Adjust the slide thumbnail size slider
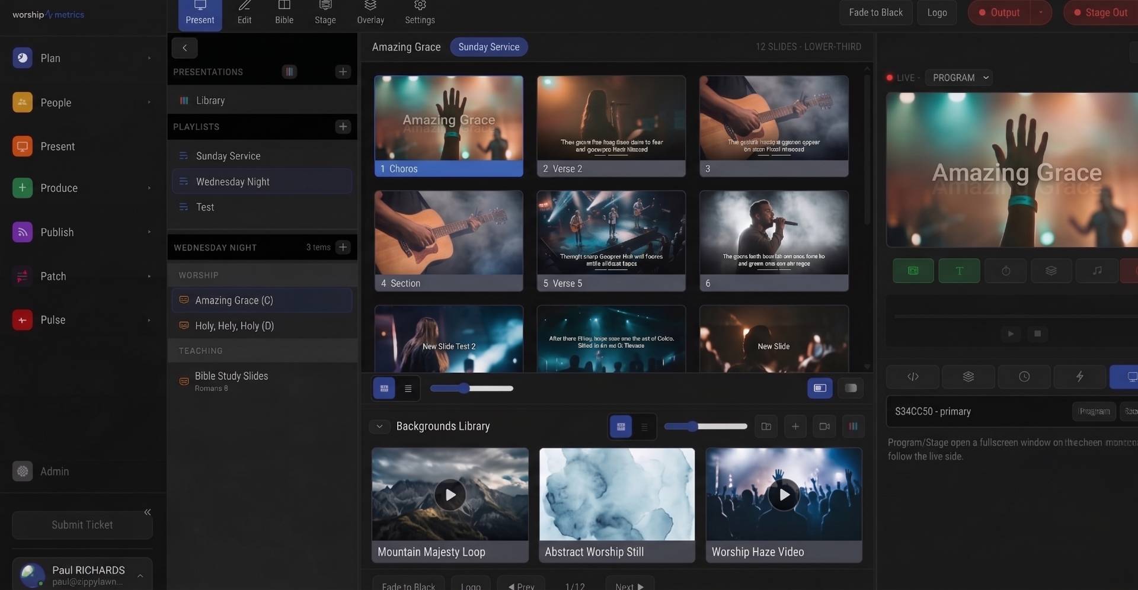1138x590 pixels. [472, 389]
